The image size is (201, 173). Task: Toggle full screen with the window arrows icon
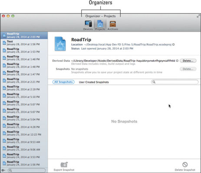tap(198, 16)
